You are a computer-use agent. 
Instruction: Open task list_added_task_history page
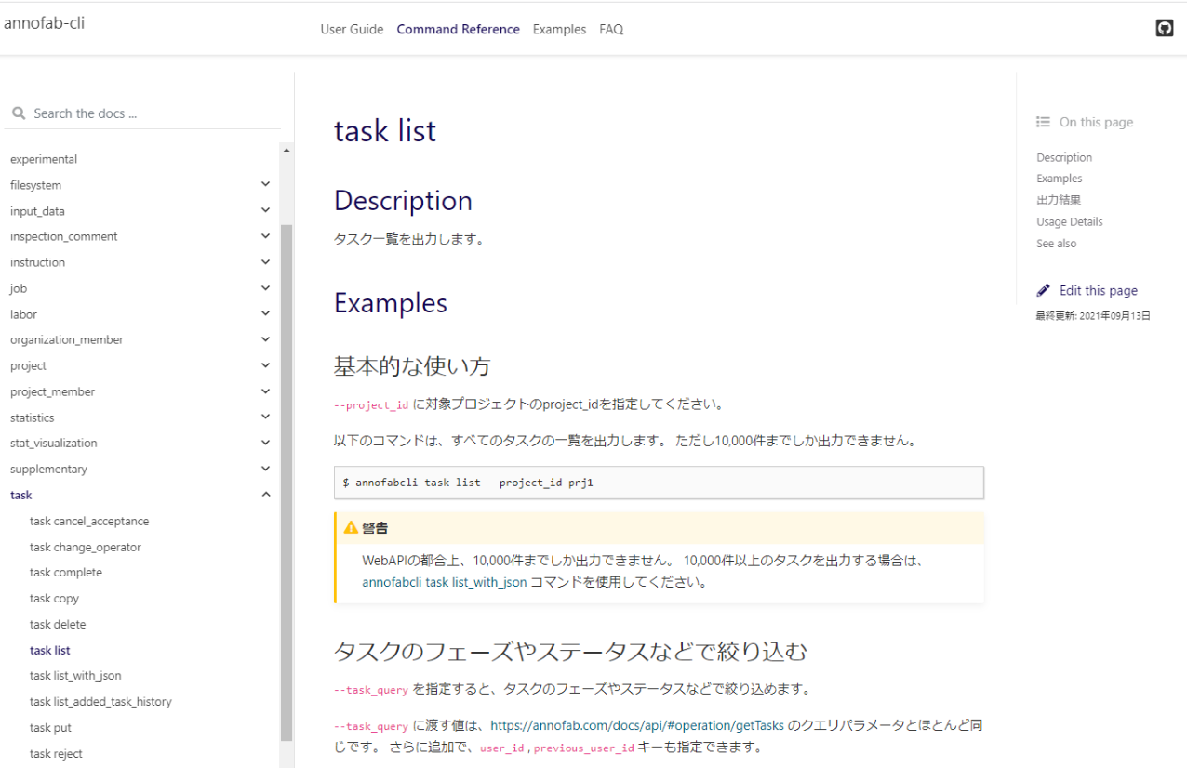pyautogui.click(x=100, y=701)
